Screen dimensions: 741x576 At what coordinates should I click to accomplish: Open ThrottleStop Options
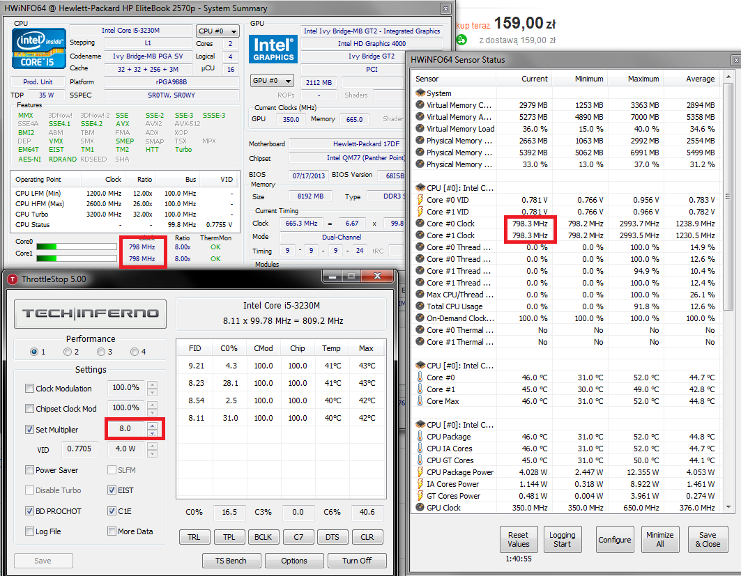click(x=294, y=561)
